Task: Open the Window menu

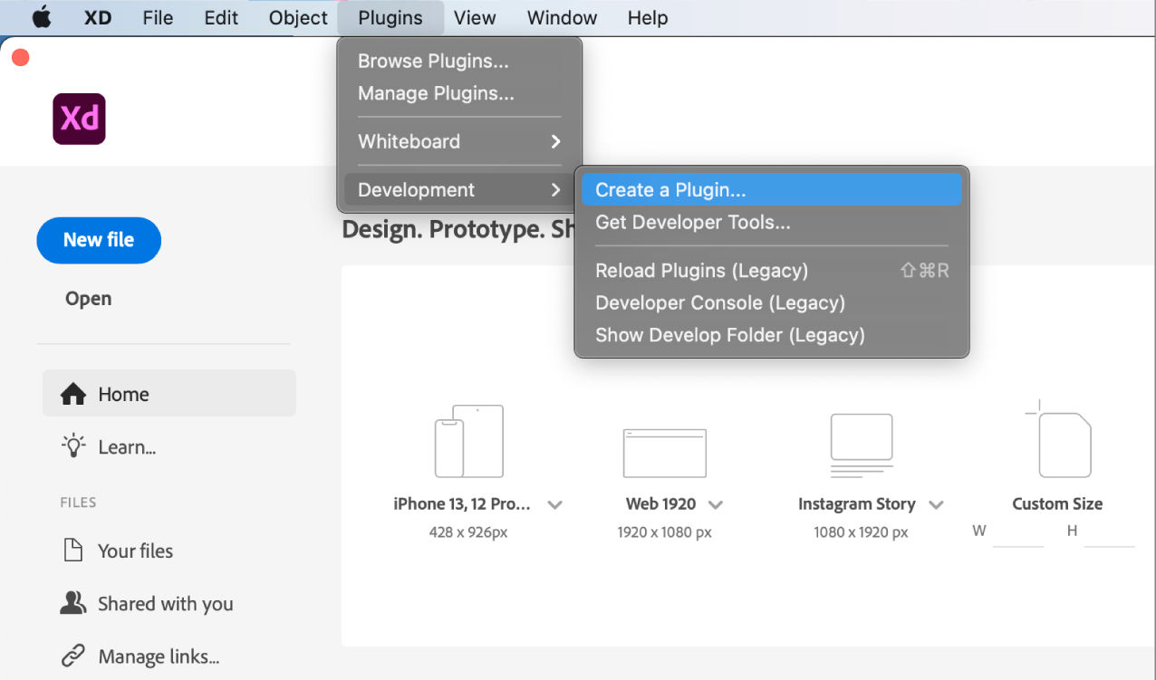Action: pos(561,17)
